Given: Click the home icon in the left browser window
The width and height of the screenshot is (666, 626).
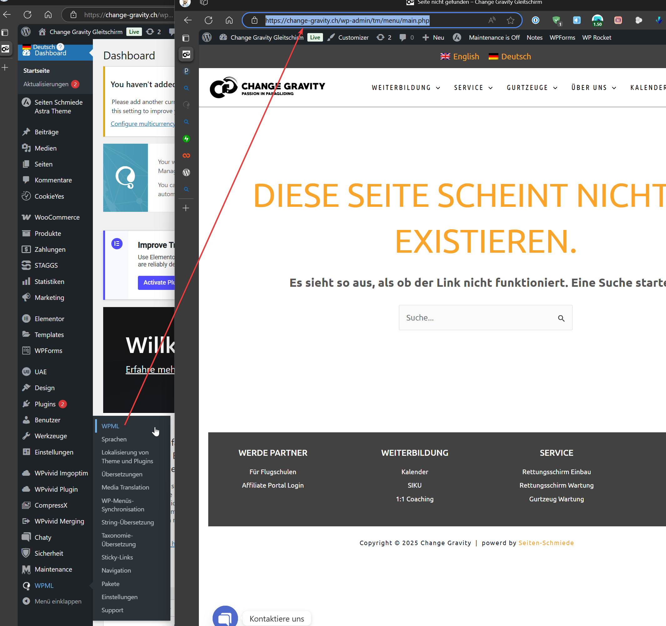Looking at the screenshot, I should coord(48,15).
